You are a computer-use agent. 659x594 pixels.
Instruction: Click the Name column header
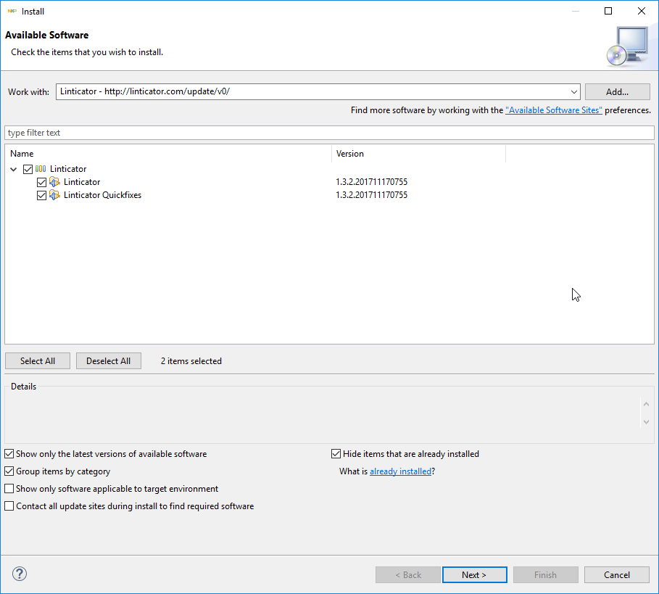(168, 154)
